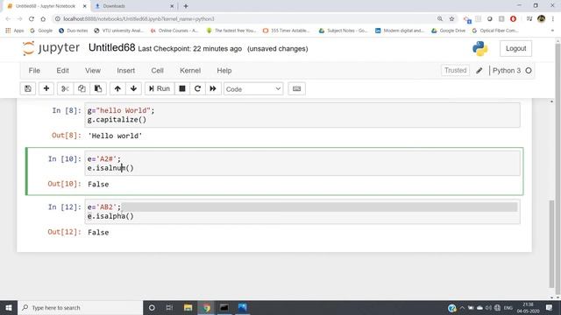This screenshot has height=315, width=561.
Task: Click the Trusted notebook button
Action: [x=455, y=70]
